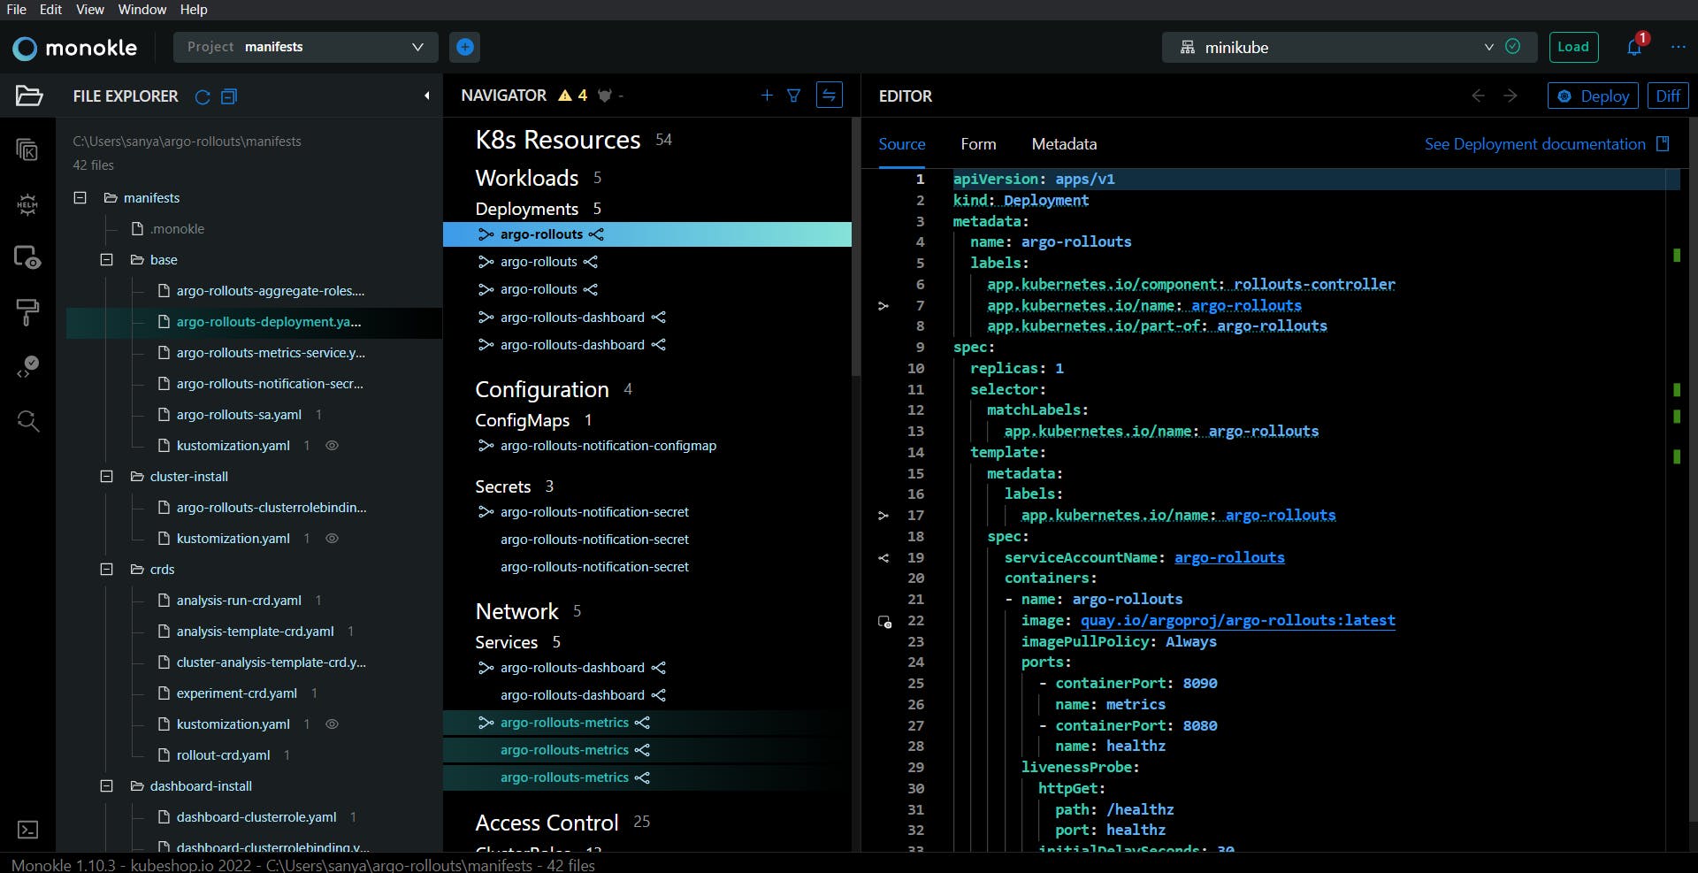Open the ellipsis more options menu
The height and width of the screenshot is (873, 1698).
tap(1678, 47)
